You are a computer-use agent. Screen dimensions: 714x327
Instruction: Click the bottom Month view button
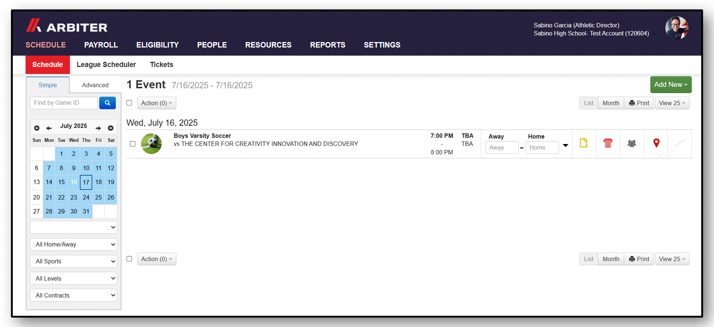[611, 259]
